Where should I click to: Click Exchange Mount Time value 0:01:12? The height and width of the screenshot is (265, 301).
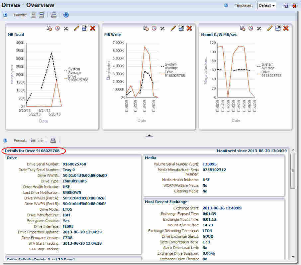209,219
